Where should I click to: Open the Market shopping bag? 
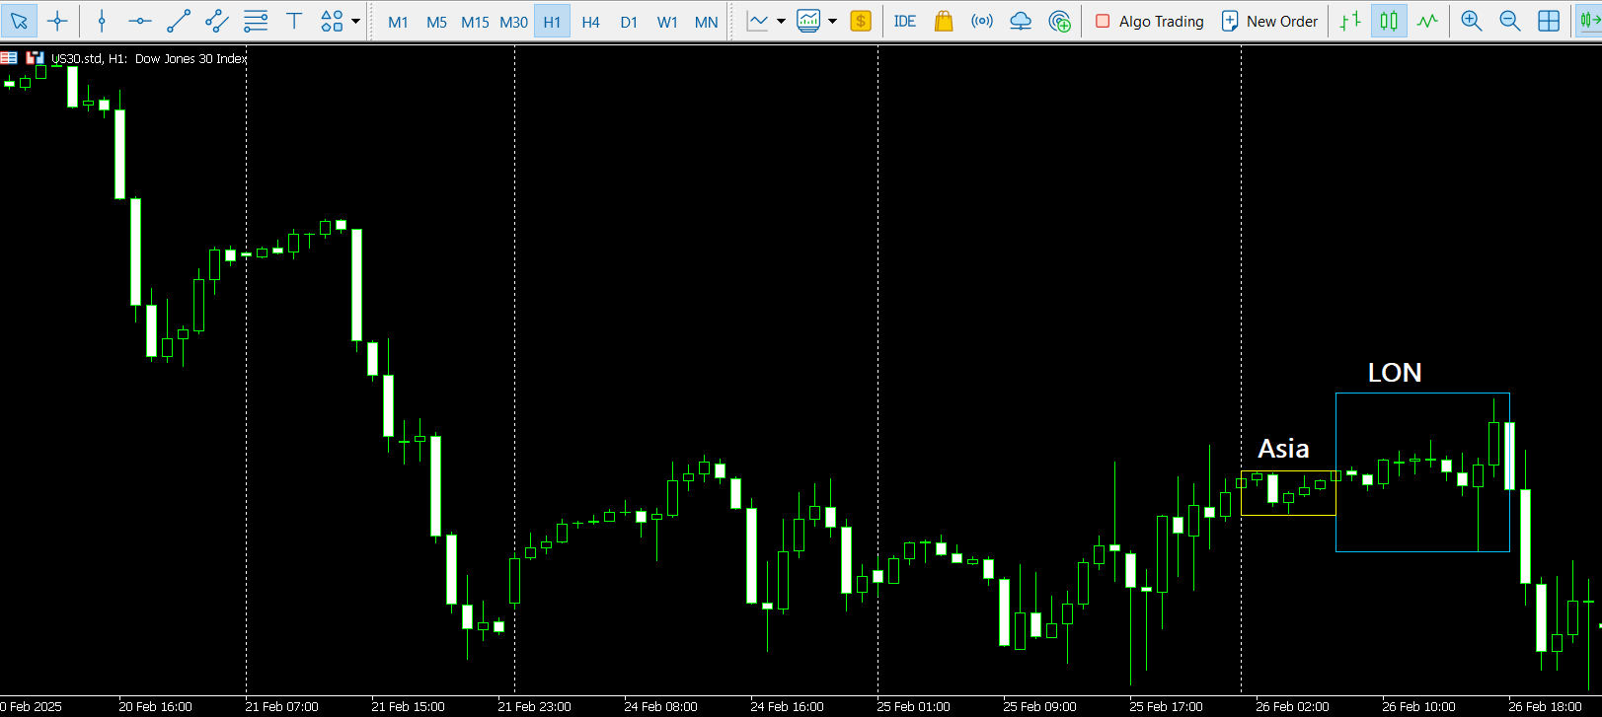[944, 21]
